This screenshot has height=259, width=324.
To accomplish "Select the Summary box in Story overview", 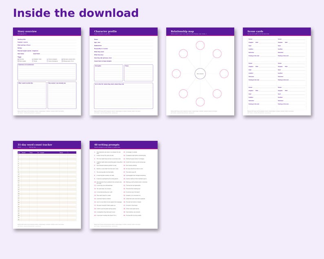I will (47, 72).
